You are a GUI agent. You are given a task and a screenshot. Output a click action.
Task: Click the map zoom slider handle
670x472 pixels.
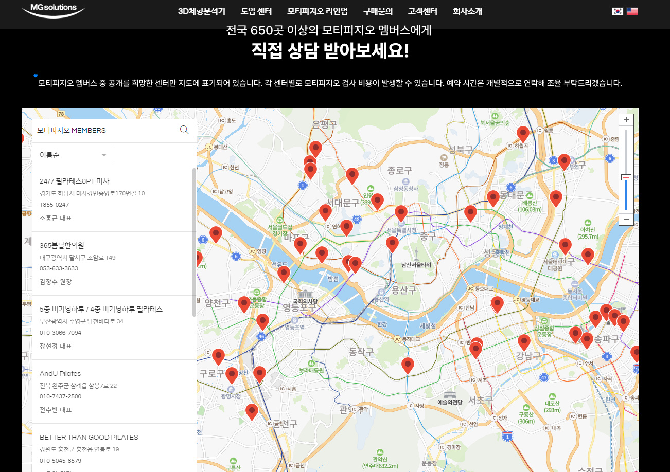[x=626, y=177]
